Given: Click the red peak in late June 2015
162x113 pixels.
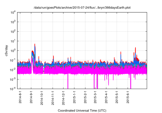Looking at the screenshot, I should 135,48.
